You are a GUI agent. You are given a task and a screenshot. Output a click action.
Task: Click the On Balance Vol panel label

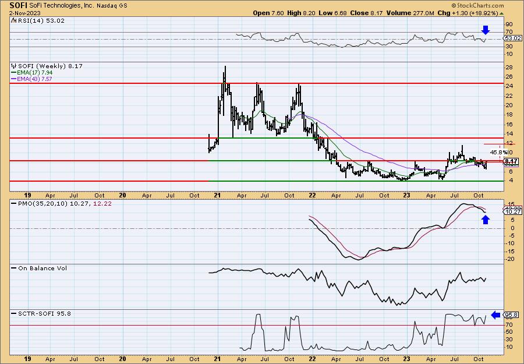pos(43,268)
